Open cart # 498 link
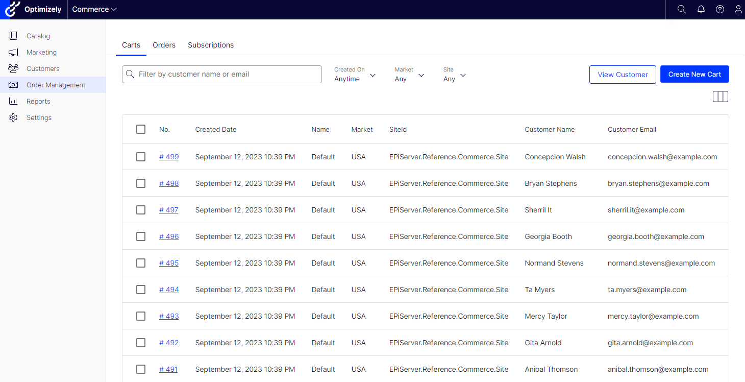The image size is (745, 382). (169, 183)
